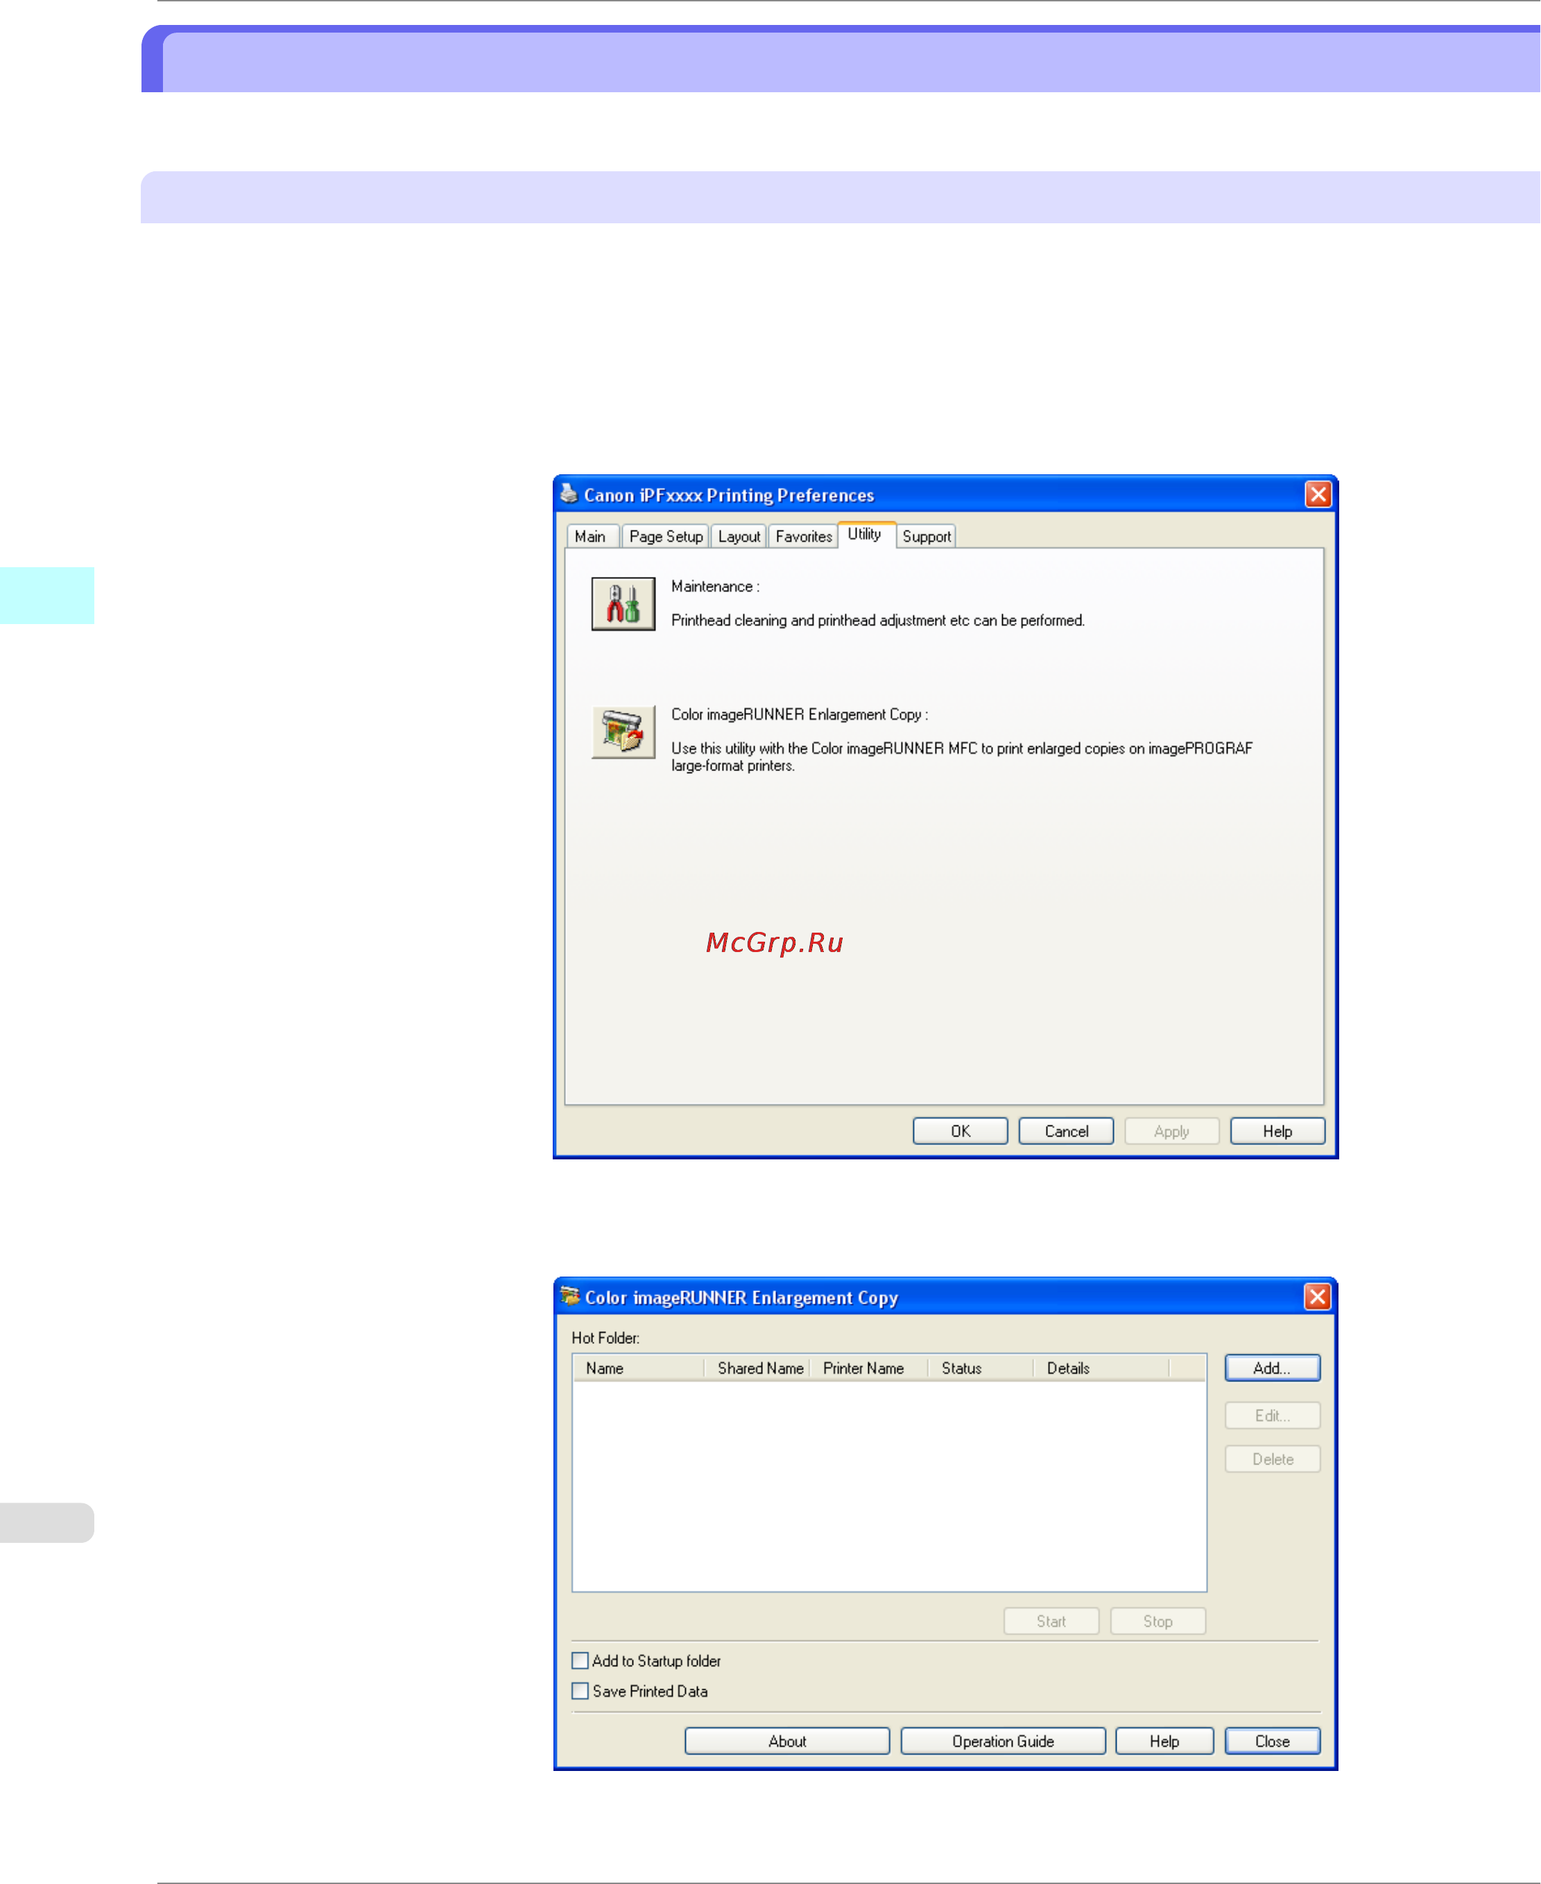Click the 'Hot Folder:' label

coord(605,1338)
